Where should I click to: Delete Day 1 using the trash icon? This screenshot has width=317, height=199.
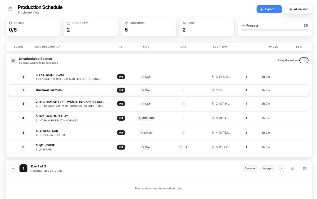(x=304, y=168)
